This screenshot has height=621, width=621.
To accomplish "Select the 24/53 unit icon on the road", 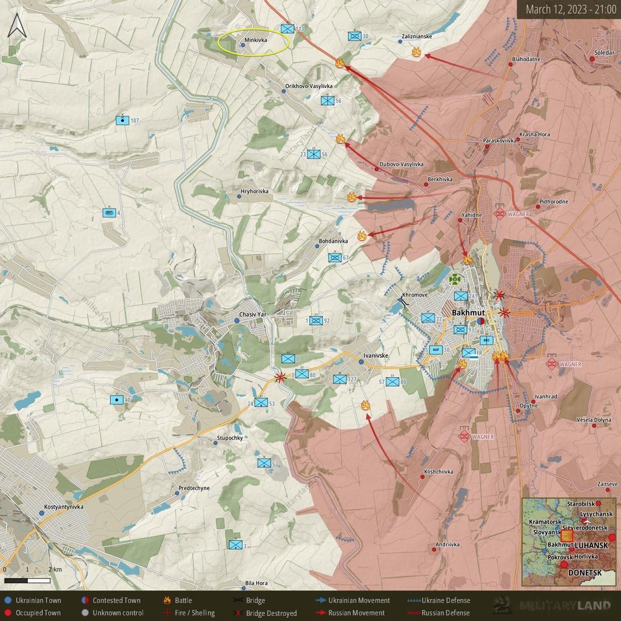I will (261, 403).
